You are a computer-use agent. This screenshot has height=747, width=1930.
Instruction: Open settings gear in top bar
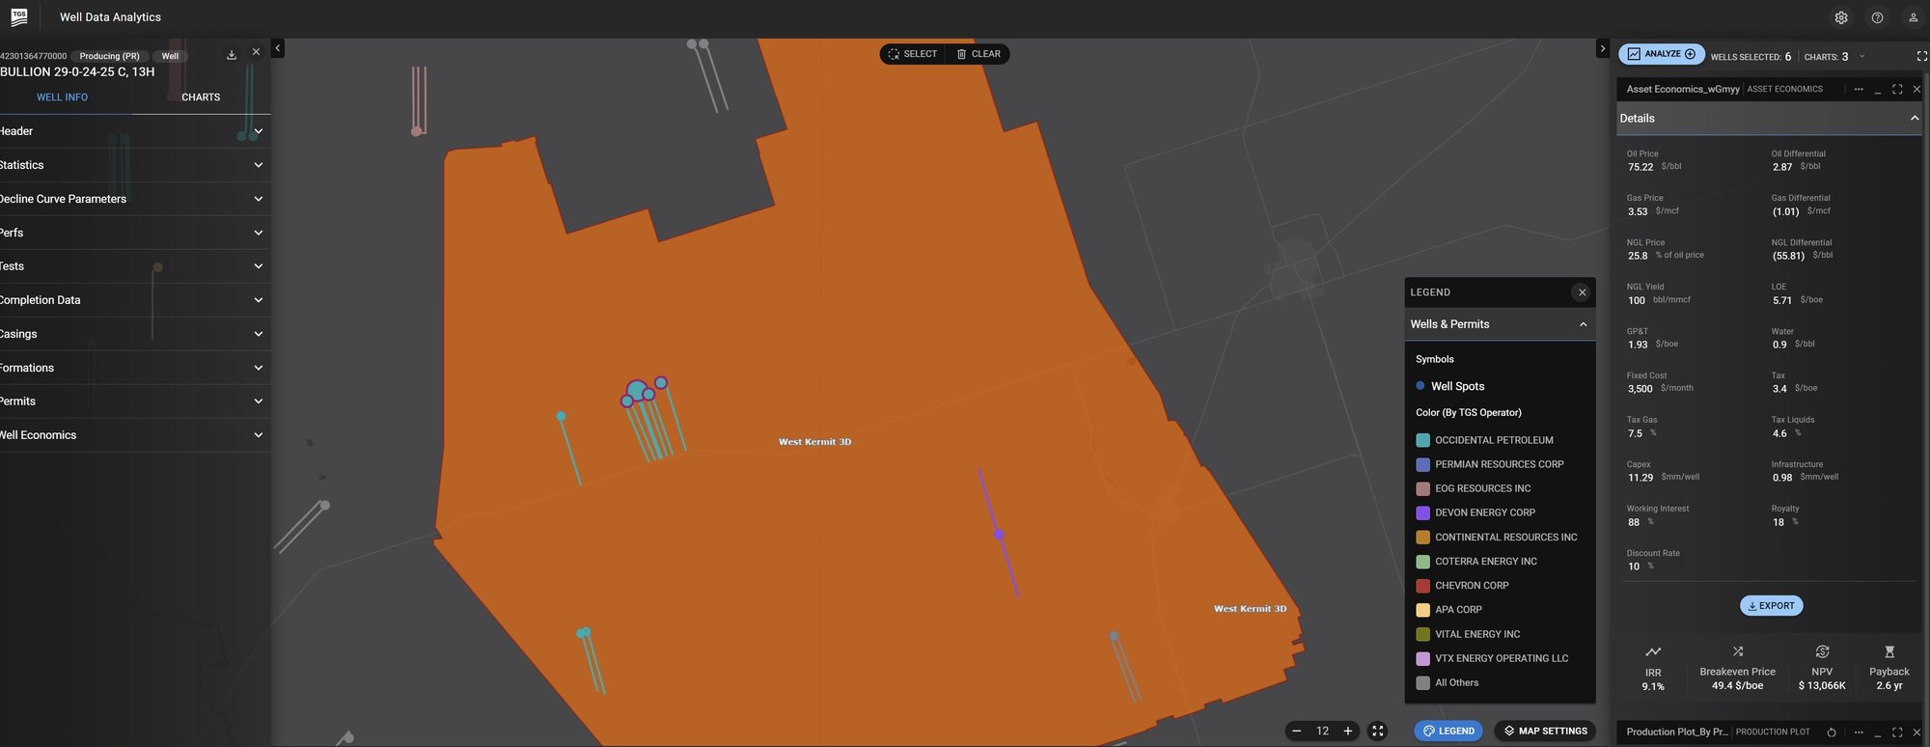click(x=1841, y=17)
